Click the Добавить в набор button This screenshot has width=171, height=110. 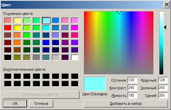tap(126, 104)
